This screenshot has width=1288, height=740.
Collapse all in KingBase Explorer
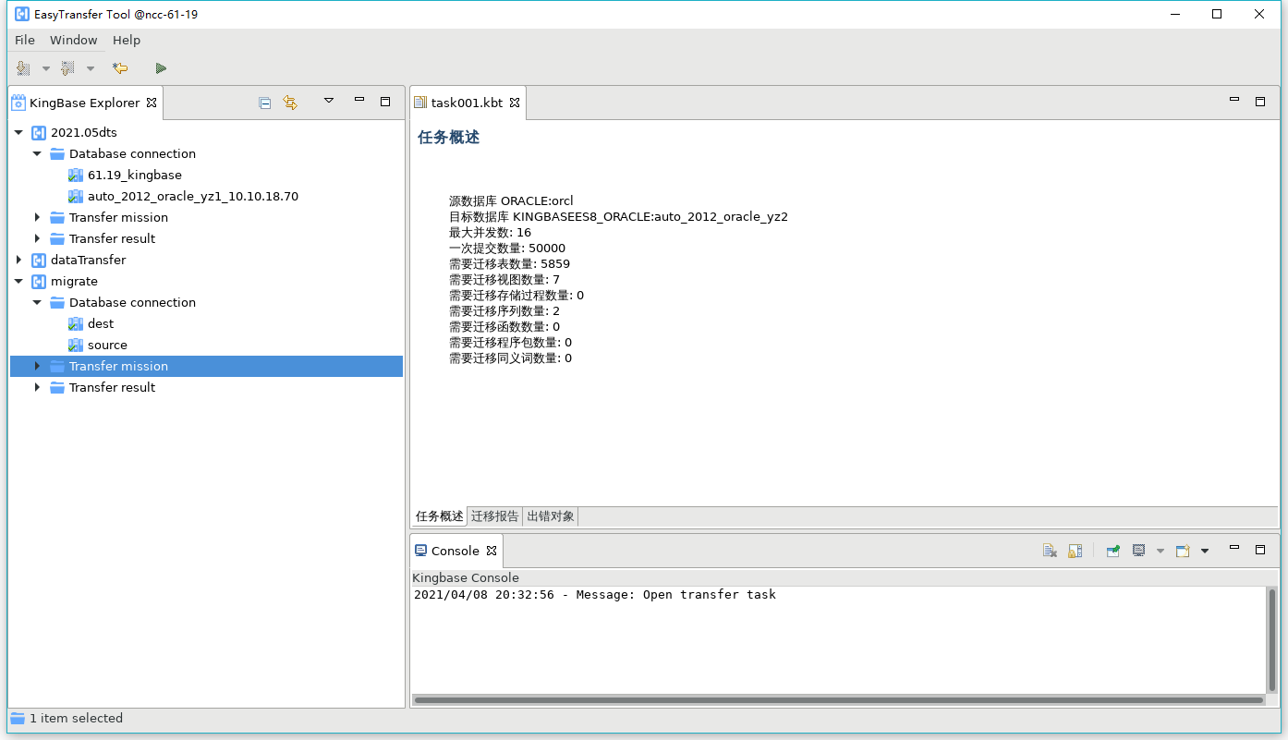tap(265, 103)
